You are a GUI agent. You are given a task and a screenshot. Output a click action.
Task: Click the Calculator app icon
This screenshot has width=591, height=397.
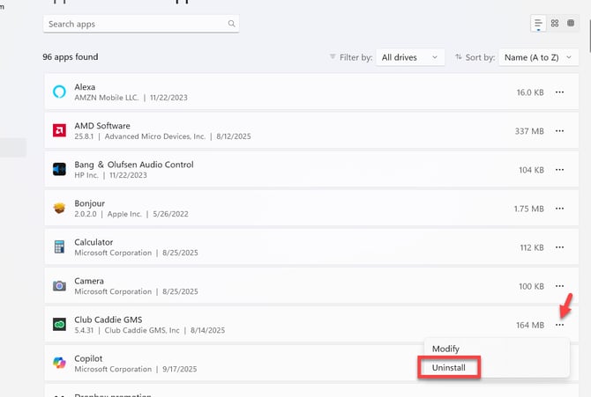coord(59,247)
